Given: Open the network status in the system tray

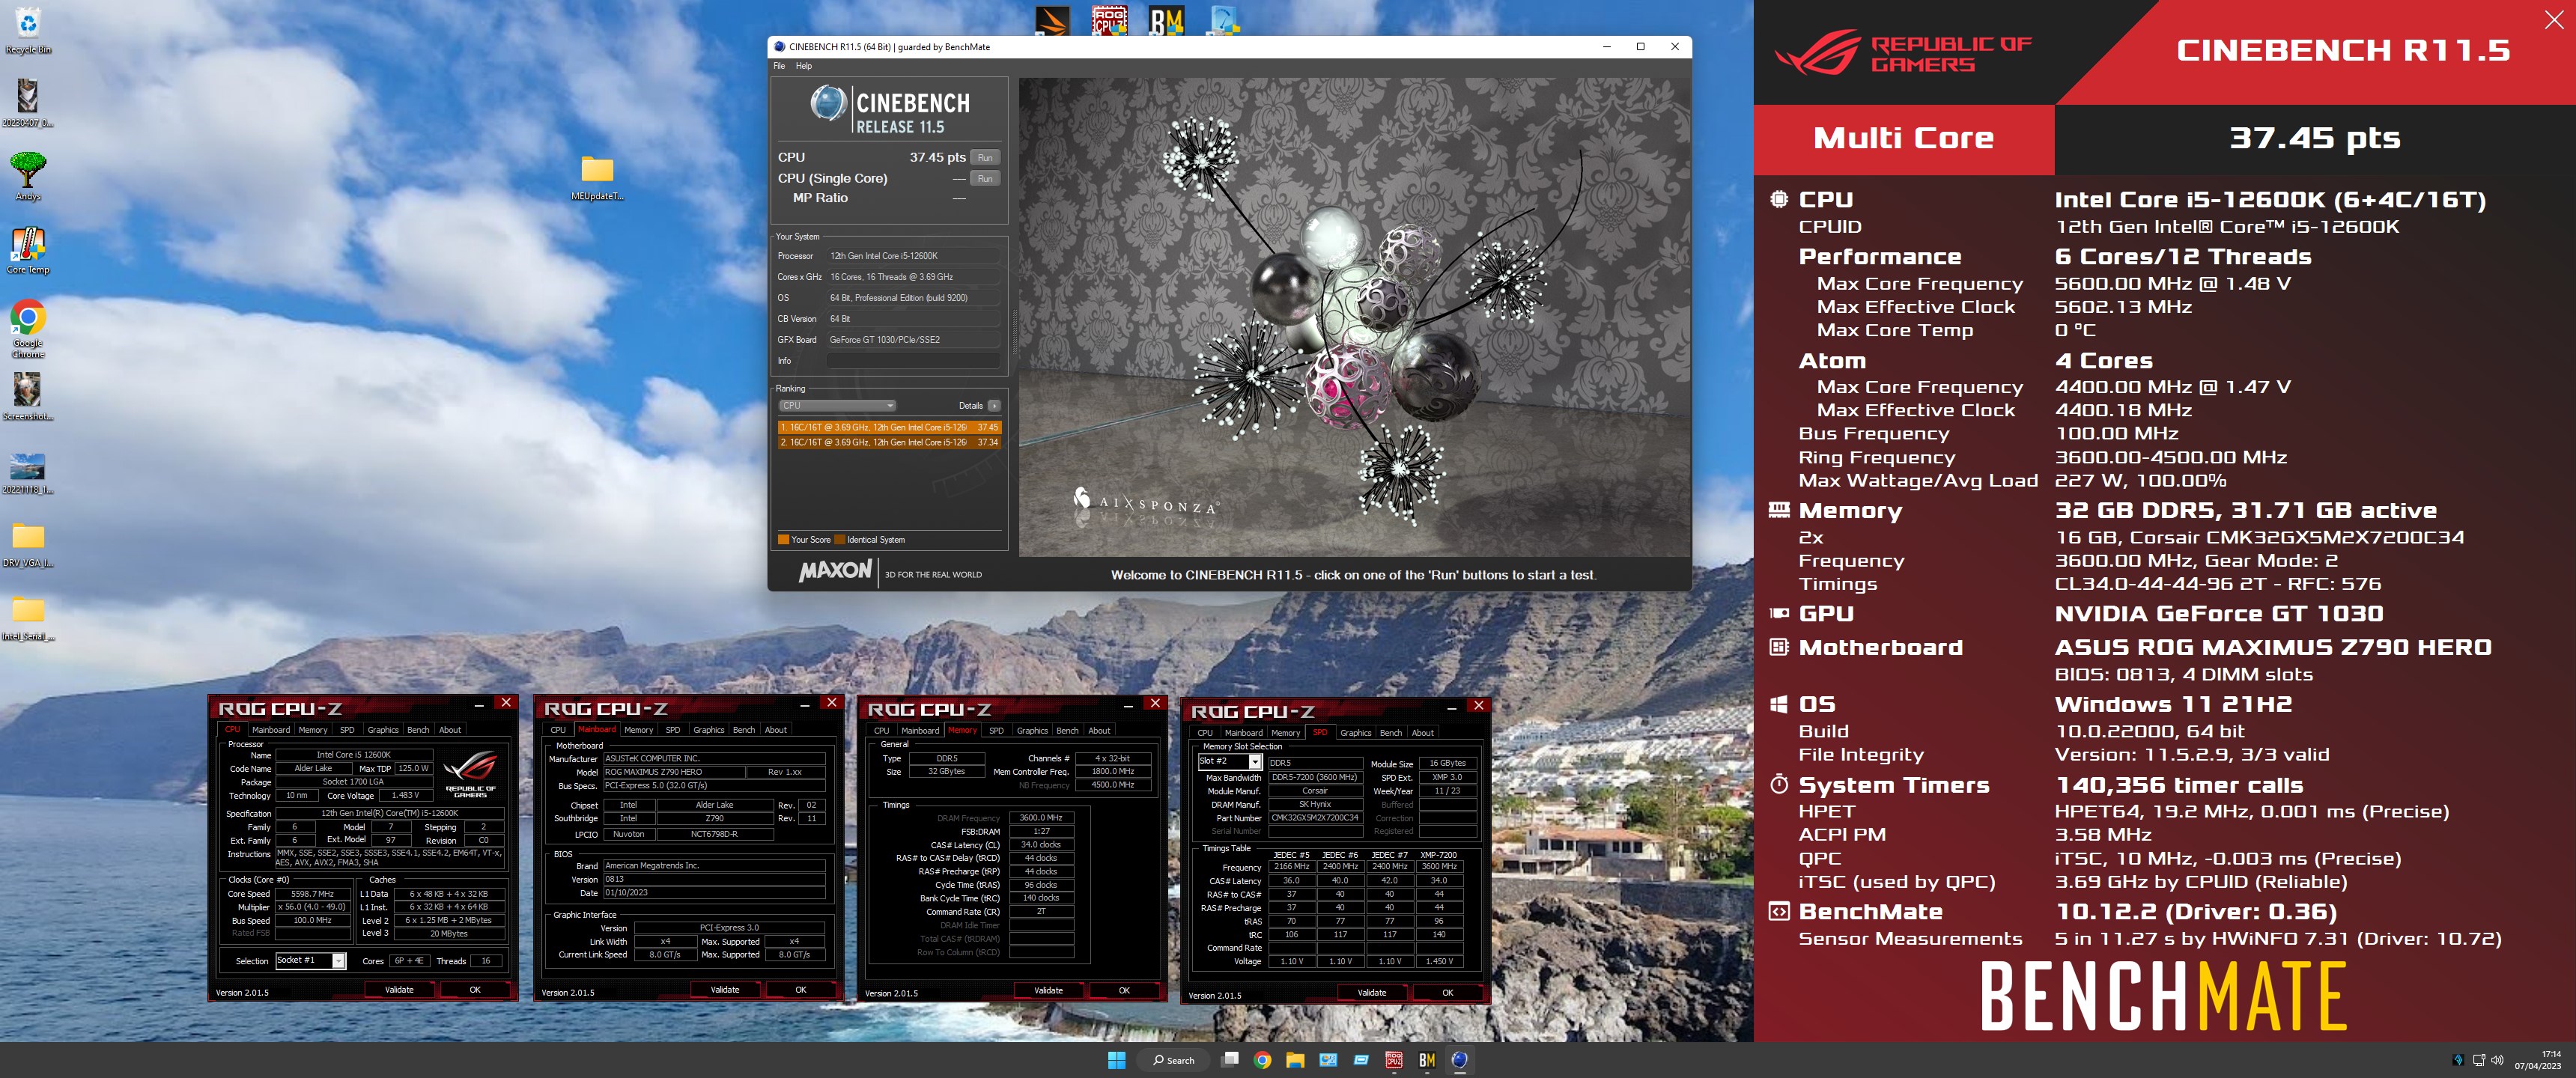Looking at the screenshot, I should pos(2479,1060).
